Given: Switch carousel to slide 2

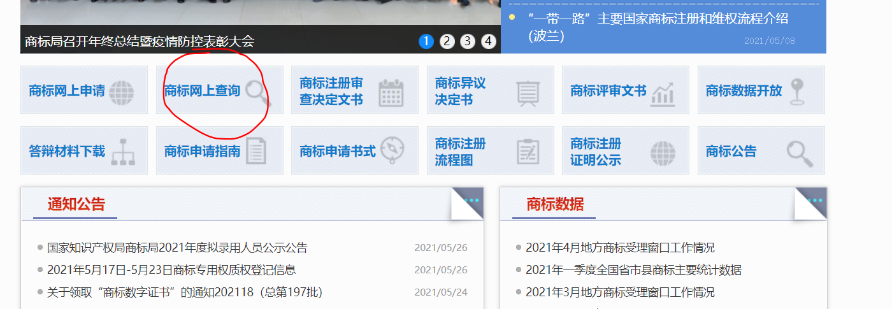Looking at the screenshot, I should click(x=447, y=41).
